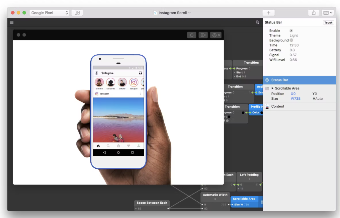Screen dimensions: 340x218
Task: Share the Instagram Scroll document
Action: tap(314, 13)
